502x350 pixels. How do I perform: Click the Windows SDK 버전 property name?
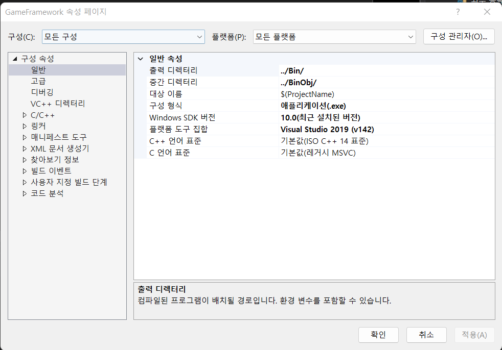tap(182, 118)
